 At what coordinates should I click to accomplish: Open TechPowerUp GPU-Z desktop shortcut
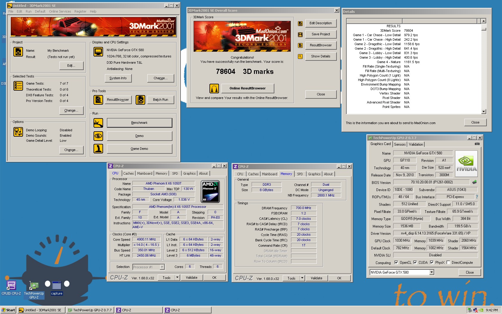(34, 290)
